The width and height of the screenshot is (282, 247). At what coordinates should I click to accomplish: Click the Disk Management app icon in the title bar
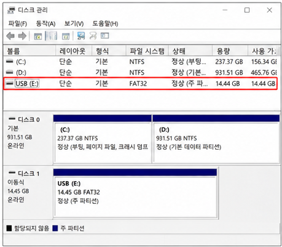pos(11,10)
